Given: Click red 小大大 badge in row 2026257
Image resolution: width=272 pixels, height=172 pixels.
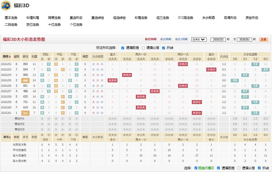Looking at the screenshot, I should coord(155,91).
